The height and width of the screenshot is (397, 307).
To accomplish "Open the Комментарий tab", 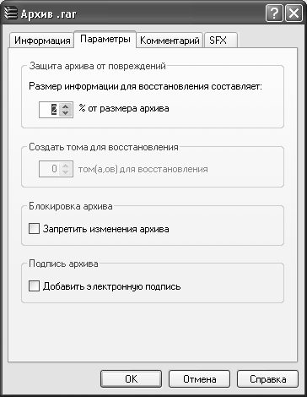I will click(170, 41).
